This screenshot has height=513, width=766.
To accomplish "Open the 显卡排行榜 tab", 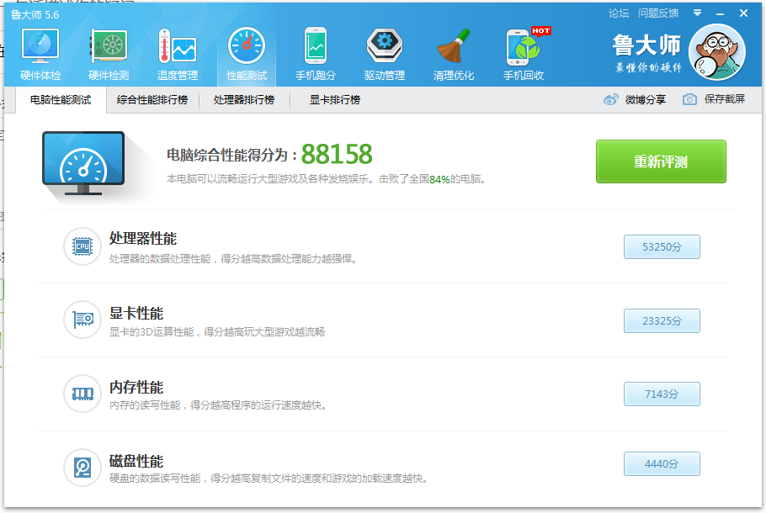I will click(334, 100).
